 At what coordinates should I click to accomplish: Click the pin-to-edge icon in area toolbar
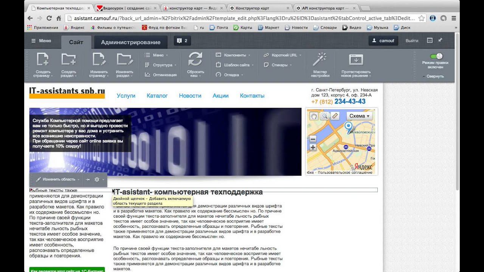[x=87, y=179]
